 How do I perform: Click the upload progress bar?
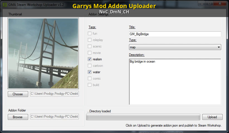[x=143, y=117]
